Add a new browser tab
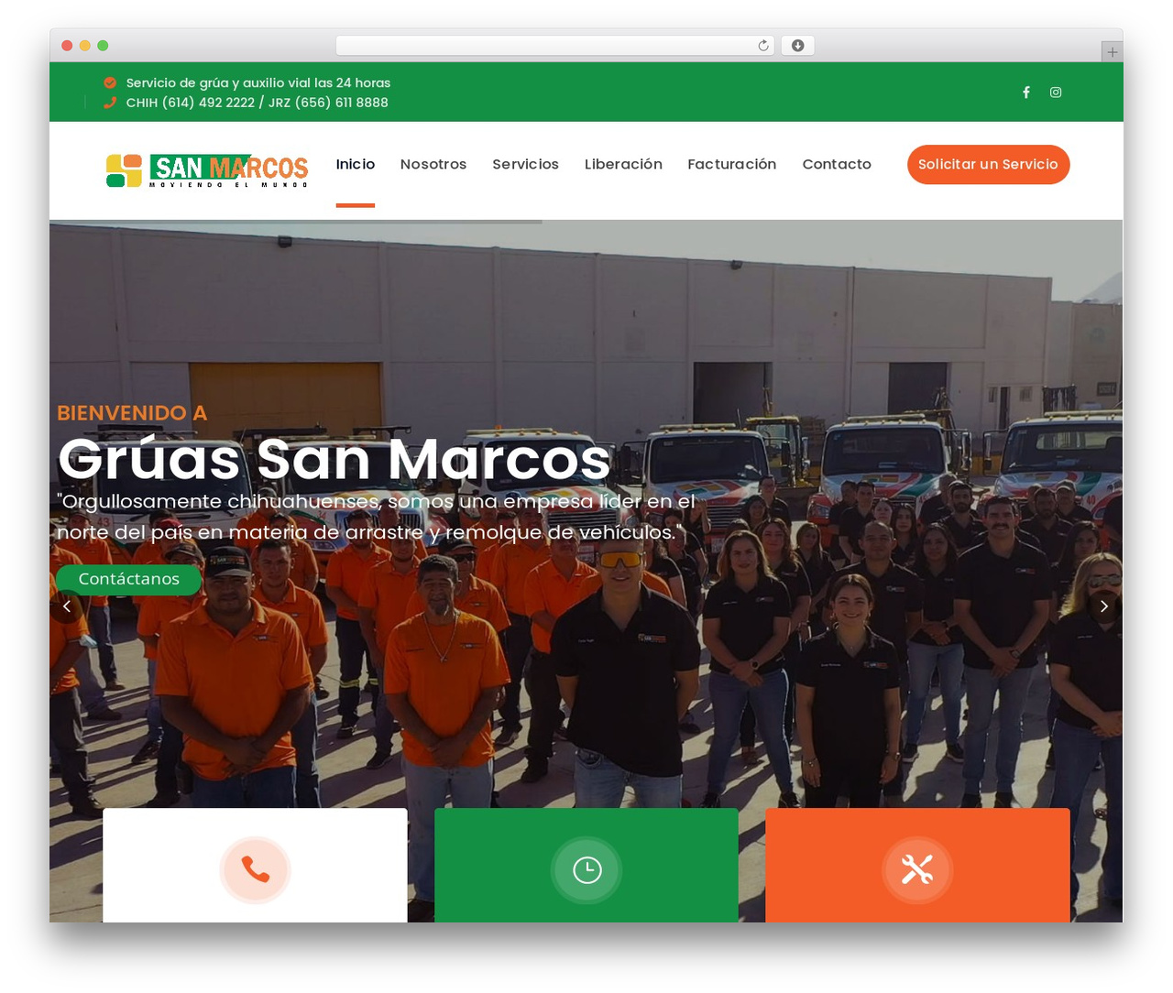 click(1112, 52)
